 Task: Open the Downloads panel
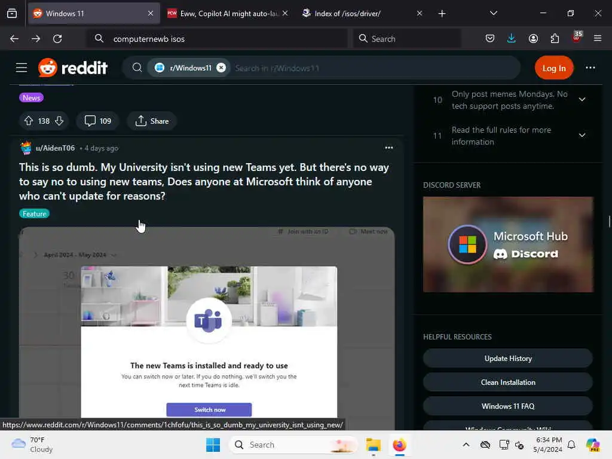(512, 38)
